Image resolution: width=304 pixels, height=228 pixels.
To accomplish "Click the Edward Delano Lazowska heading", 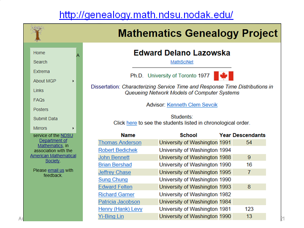I will pyautogui.click(x=182, y=53).
